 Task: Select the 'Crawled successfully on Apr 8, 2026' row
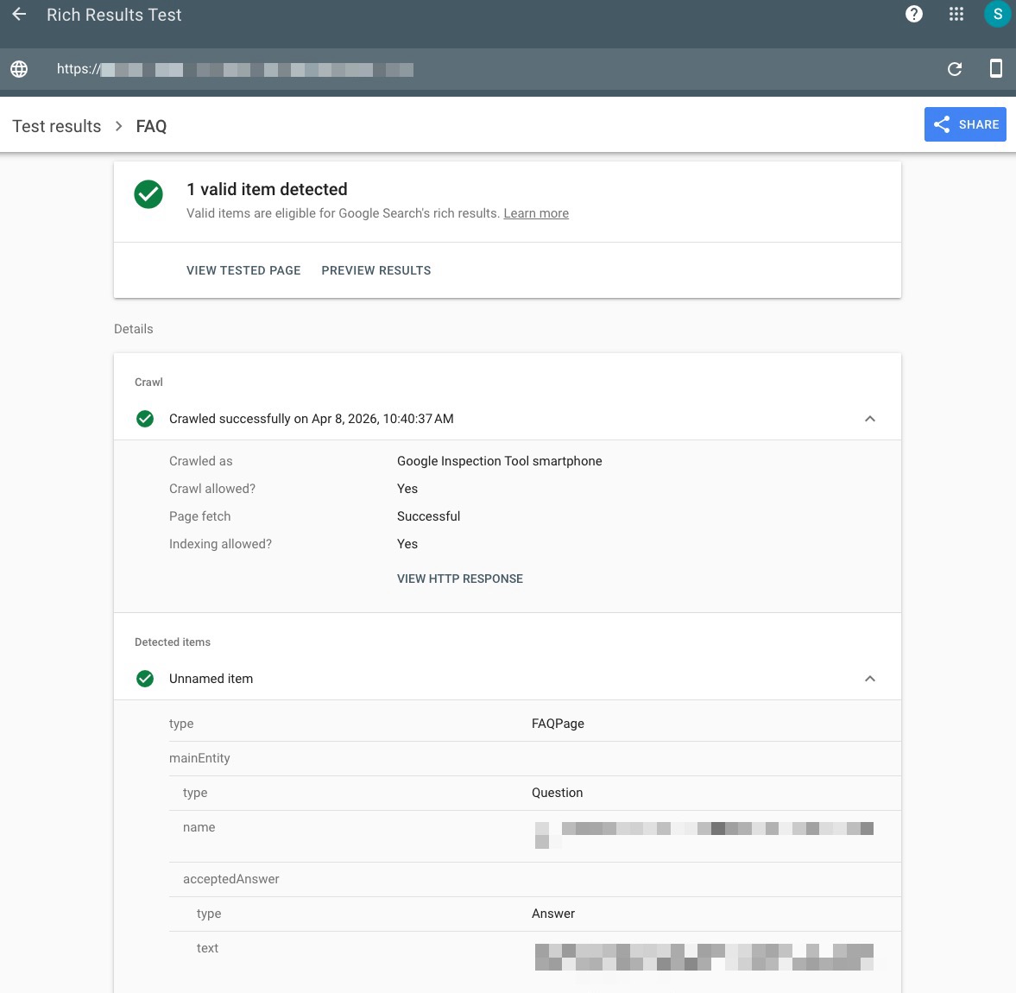point(508,419)
